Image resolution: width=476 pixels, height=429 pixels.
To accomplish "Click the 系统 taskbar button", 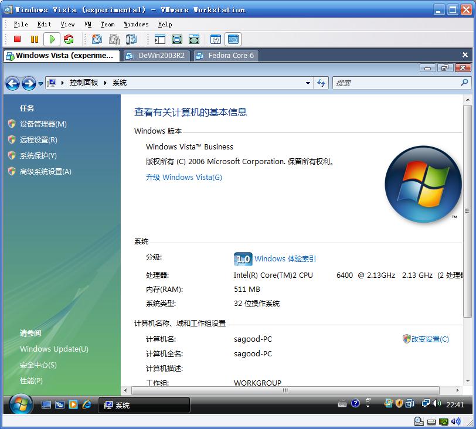I will 144,405.
